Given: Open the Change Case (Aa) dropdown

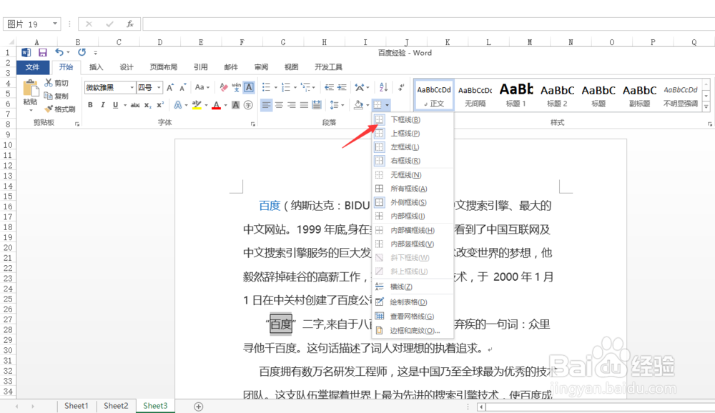Looking at the screenshot, I should coord(202,87).
